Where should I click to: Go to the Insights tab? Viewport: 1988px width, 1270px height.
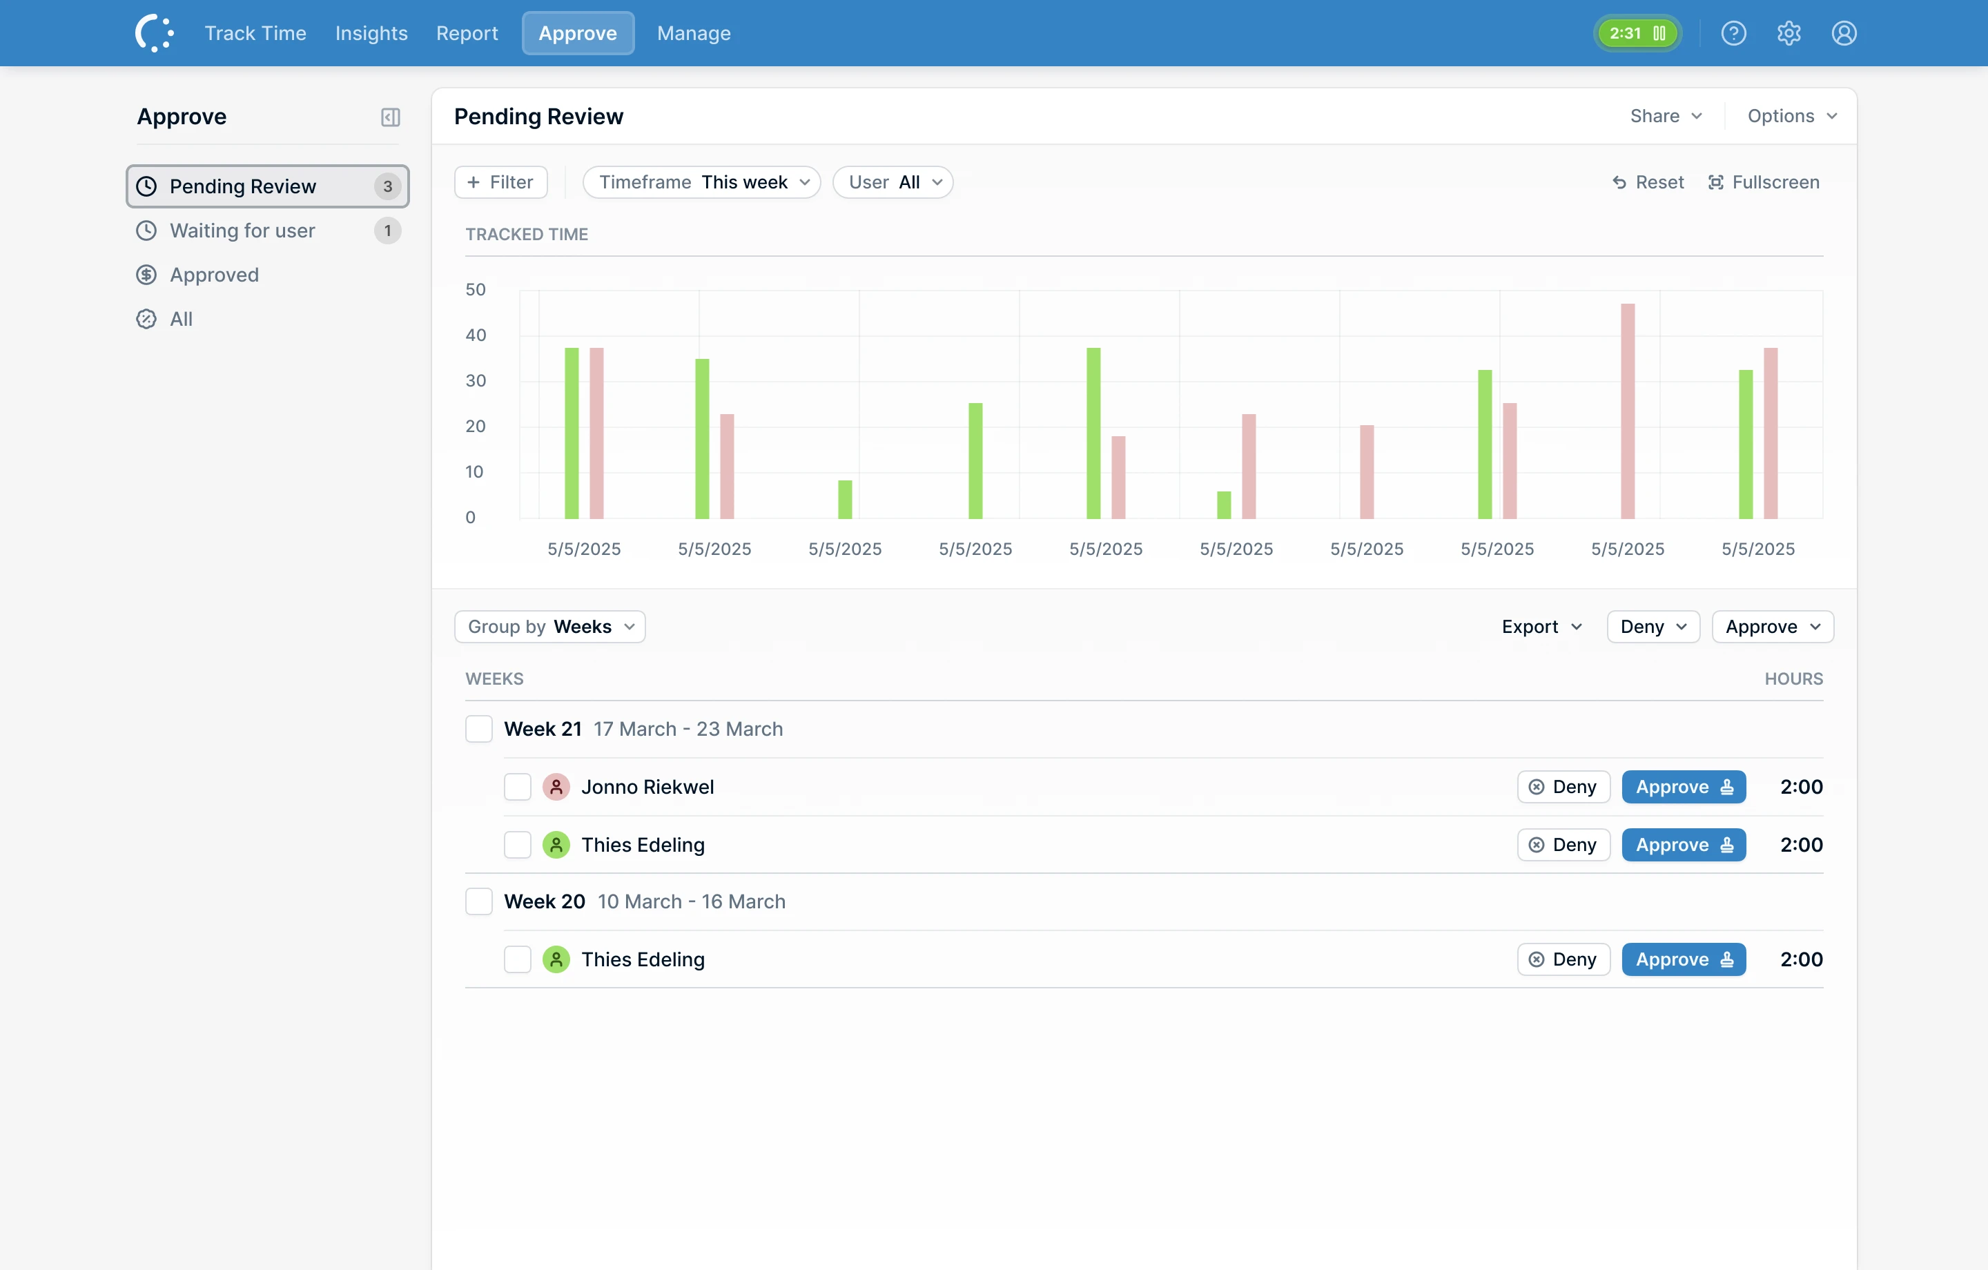371,33
